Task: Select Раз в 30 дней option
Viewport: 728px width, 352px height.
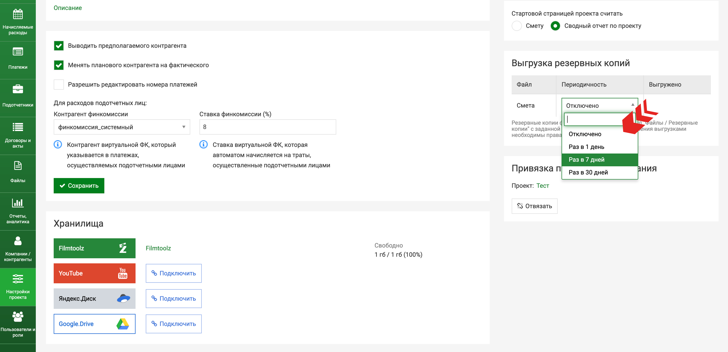Action: click(599, 172)
